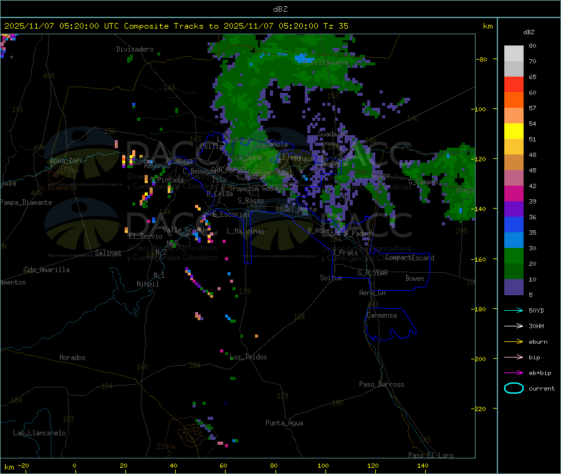This screenshot has height=474, width=561.
Task: Pick the blue swatch between 36 and 35
Action: 514,224
